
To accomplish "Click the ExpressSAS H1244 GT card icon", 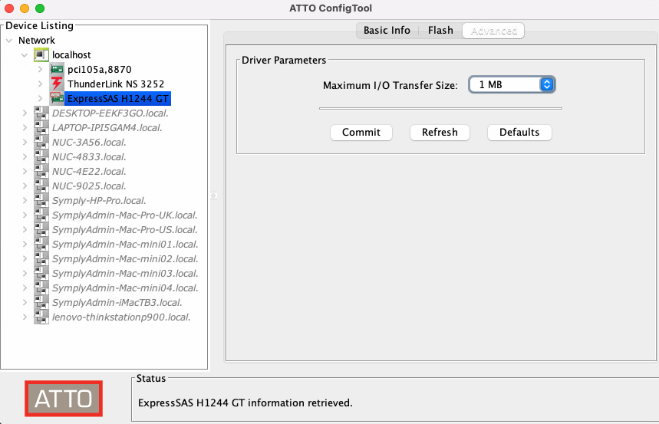I will click(x=57, y=98).
